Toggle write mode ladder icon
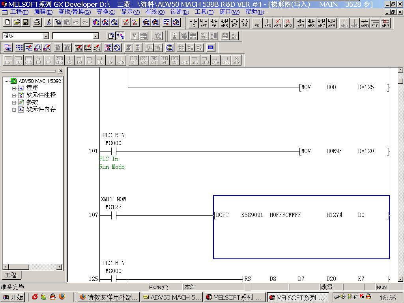Screen dimensions: 404x303 pos(28,48)
